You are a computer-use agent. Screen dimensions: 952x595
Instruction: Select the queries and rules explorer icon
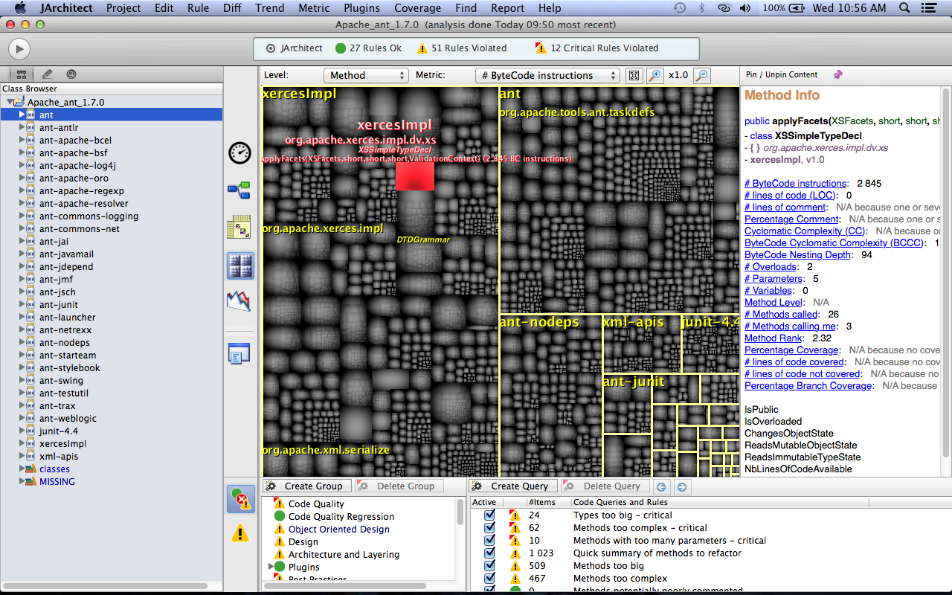240,499
